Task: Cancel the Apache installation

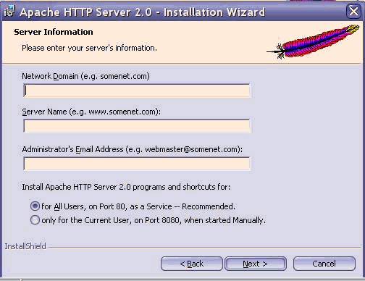Action: pos(324,264)
